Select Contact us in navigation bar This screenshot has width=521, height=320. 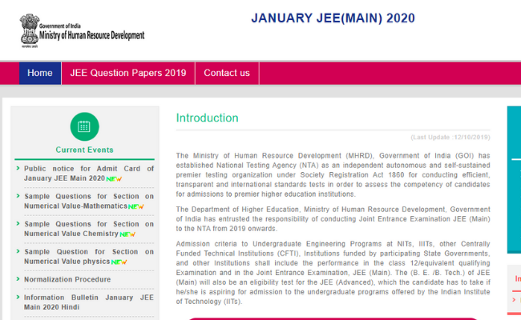(x=226, y=73)
